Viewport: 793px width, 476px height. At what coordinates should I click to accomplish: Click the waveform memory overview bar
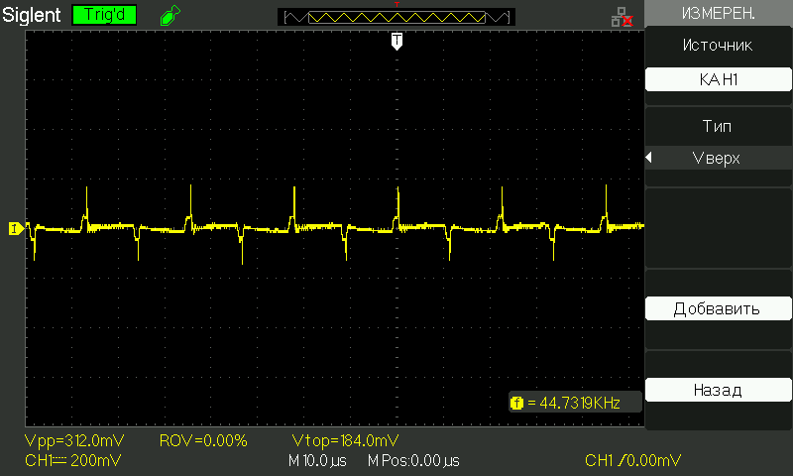pyautogui.click(x=396, y=18)
